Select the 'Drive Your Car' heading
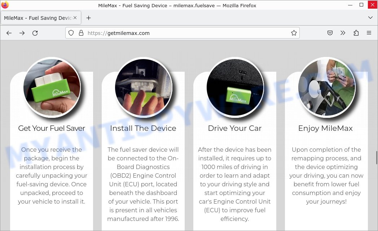The width and height of the screenshot is (378, 231). [x=235, y=128]
